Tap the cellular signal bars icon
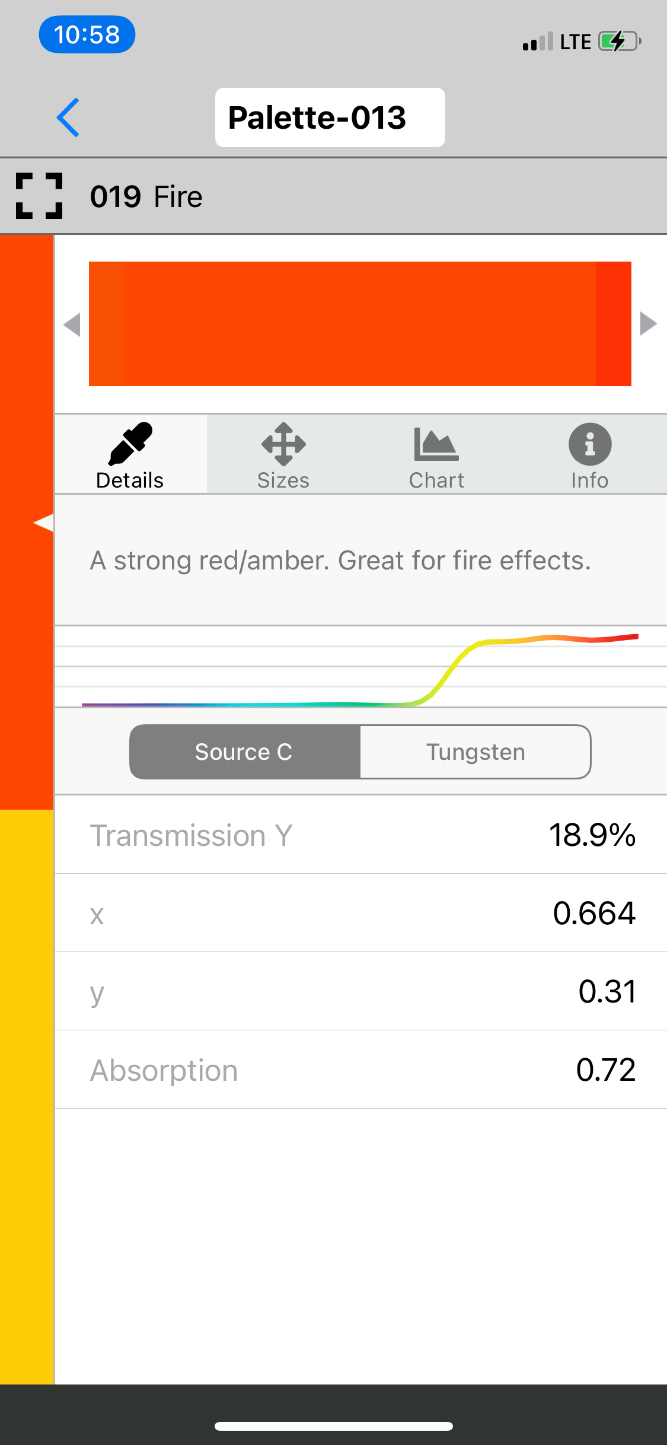Viewport: 667px width, 1445px height. click(538, 42)
